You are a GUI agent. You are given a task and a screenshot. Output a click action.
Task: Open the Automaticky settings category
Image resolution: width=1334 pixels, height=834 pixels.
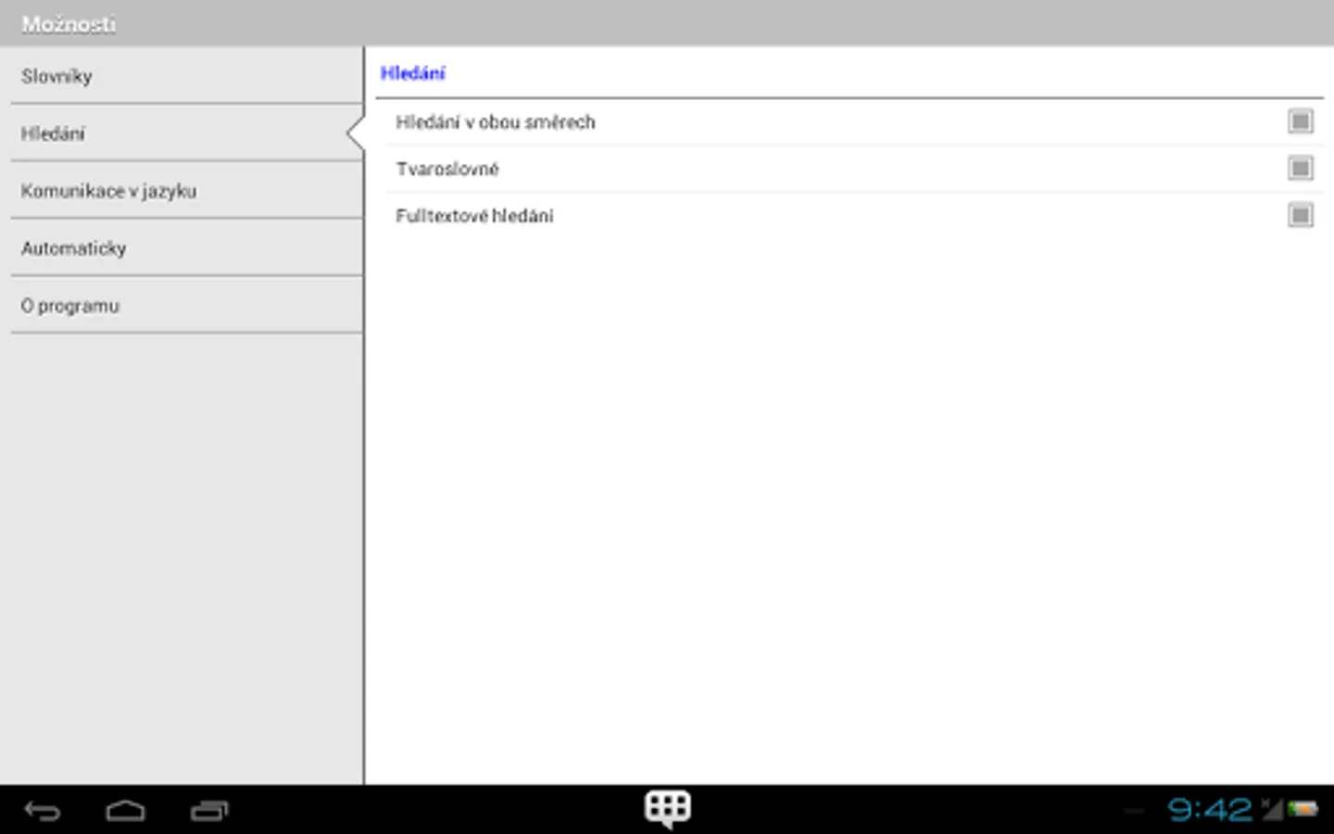pyautogui.click(x=186, y=248)
